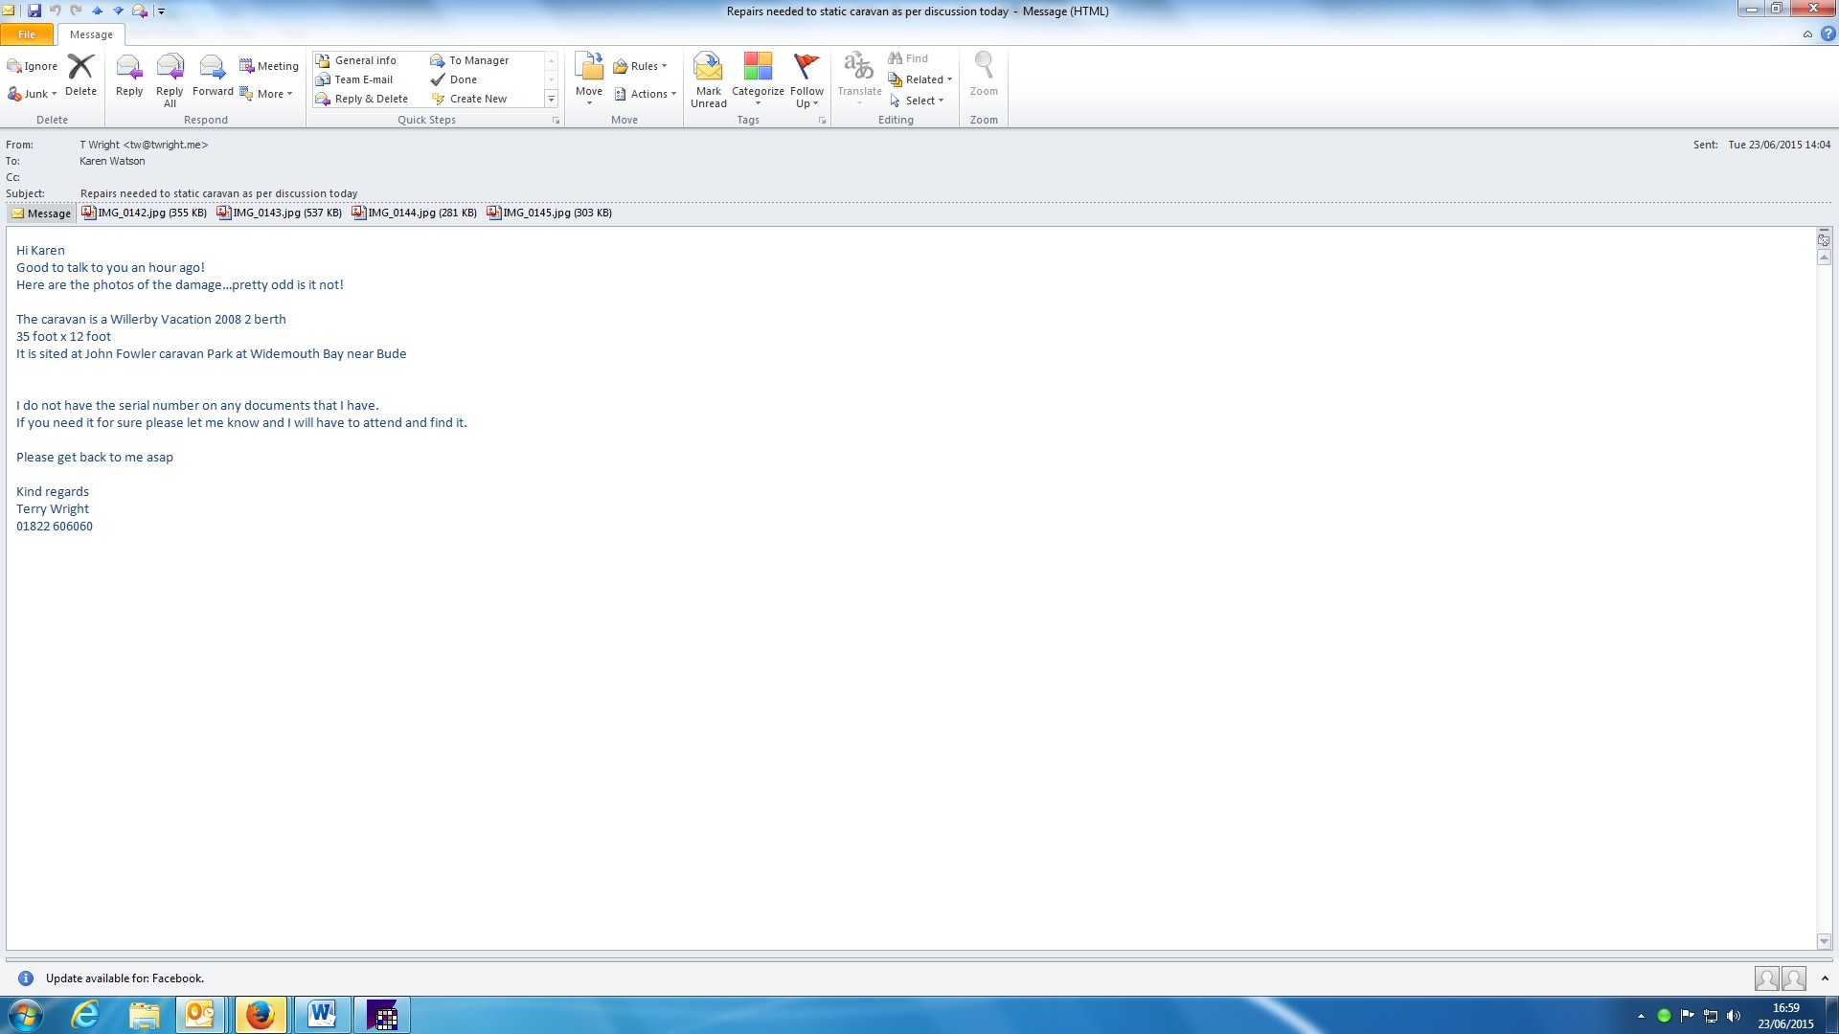Click the scrollbar down arrow in message body

[x=1824, y=941]
